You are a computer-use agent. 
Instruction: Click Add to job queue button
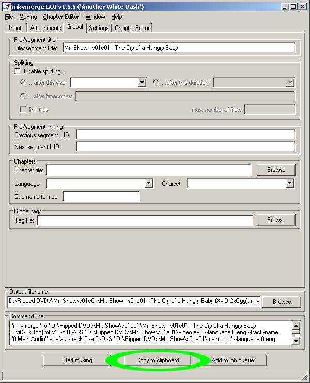[x=233, y=360]
